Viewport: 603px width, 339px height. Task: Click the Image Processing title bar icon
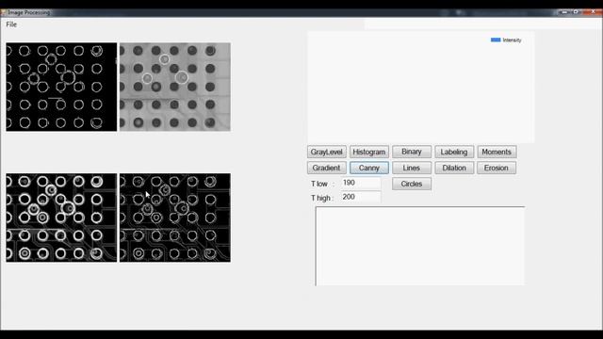[4, 12]
